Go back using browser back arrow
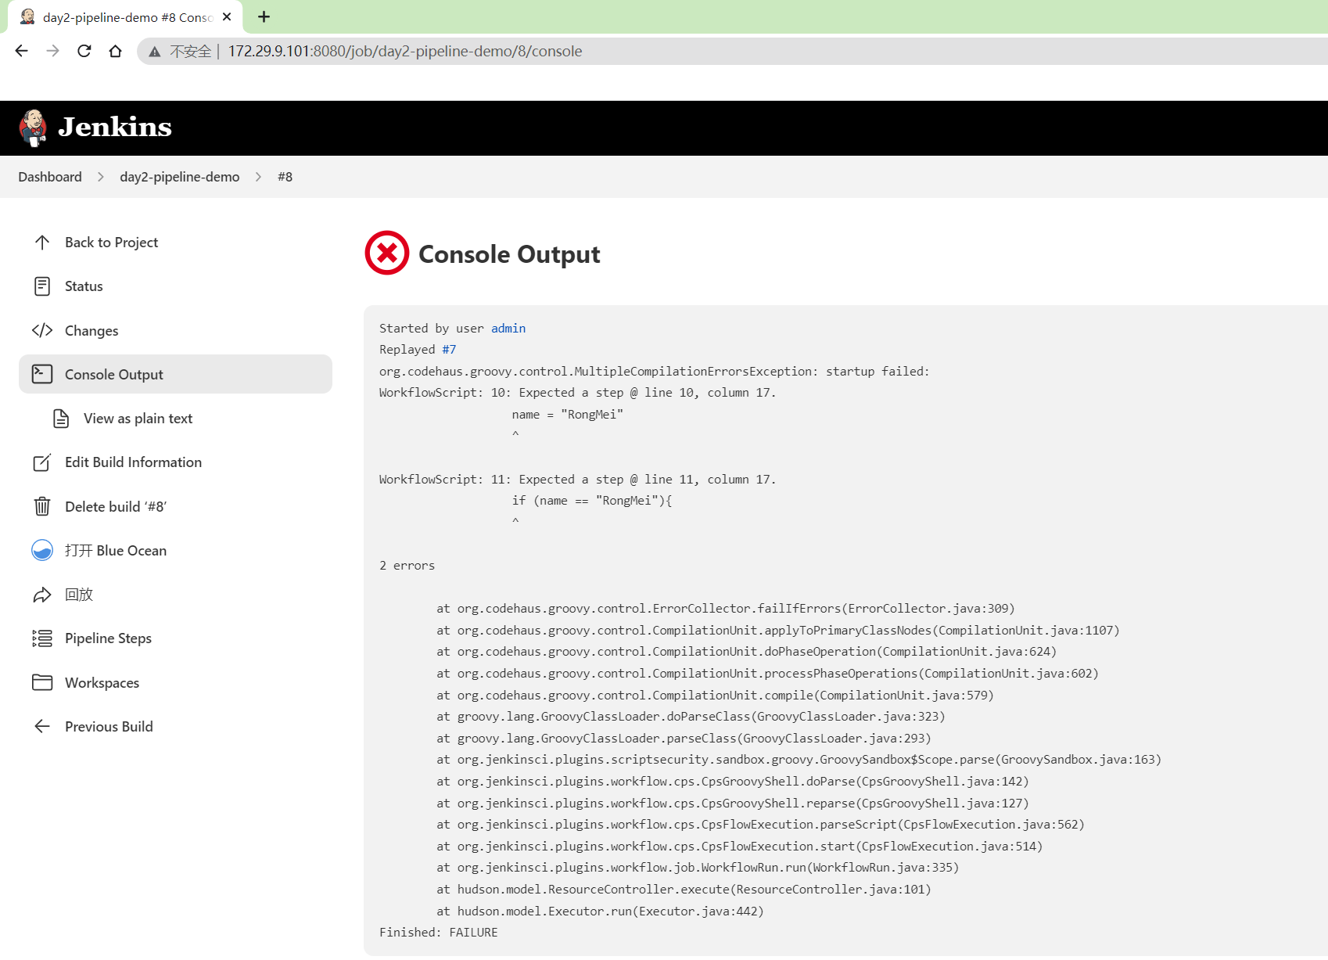Screen dimensions: 1328x960 point(21,51)
